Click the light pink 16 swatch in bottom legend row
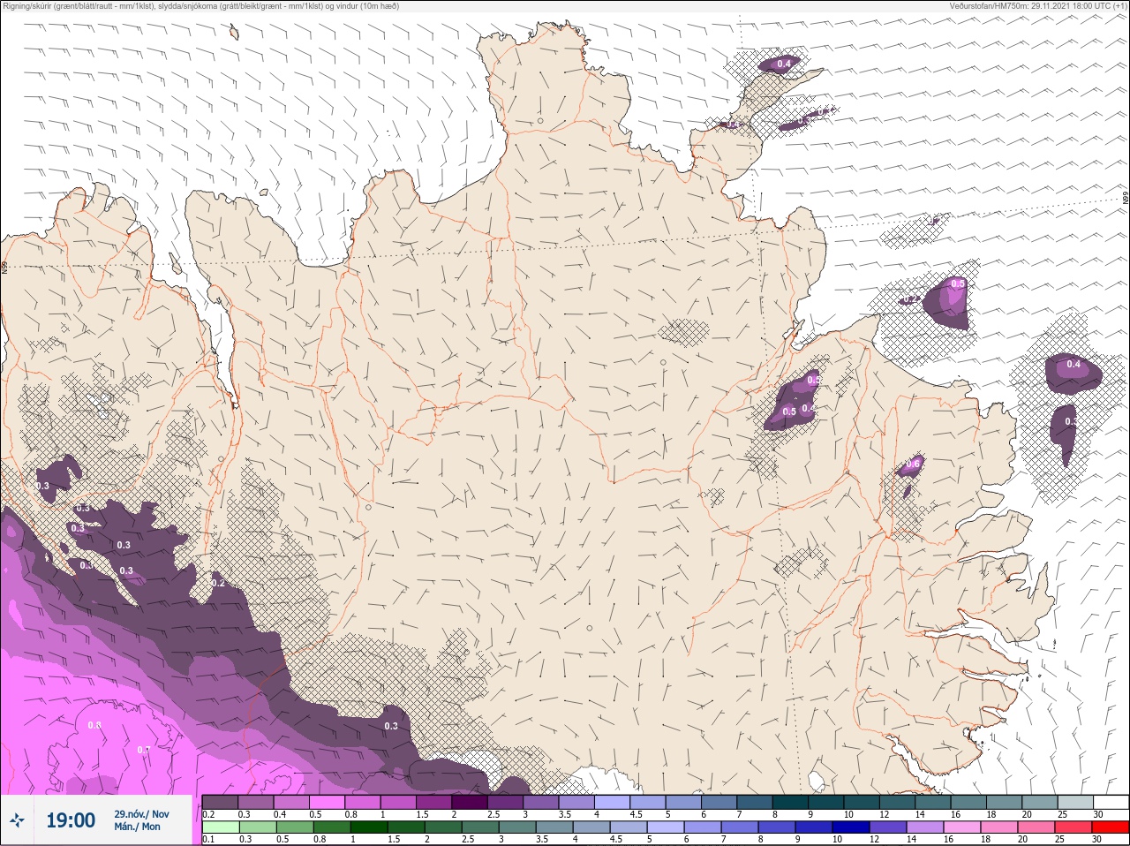 (x=963, y=827)
